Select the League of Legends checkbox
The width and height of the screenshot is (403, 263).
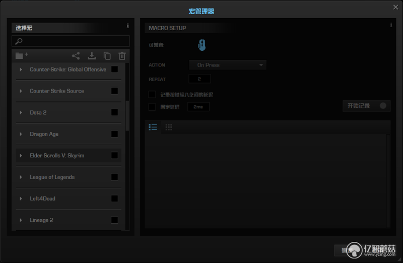click(x=115, y=177)
